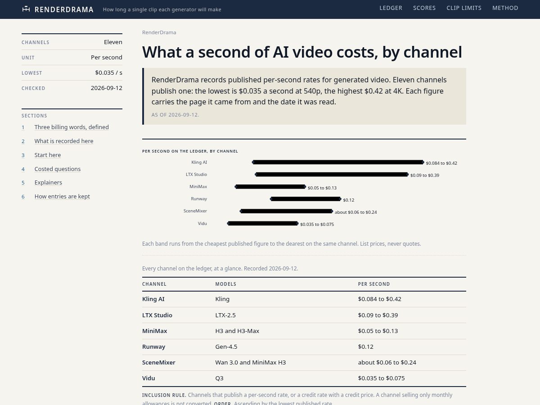Select the LTX-2.5 model cell
This screenshot has height=405, width=540.
click(x=225, y=315)
